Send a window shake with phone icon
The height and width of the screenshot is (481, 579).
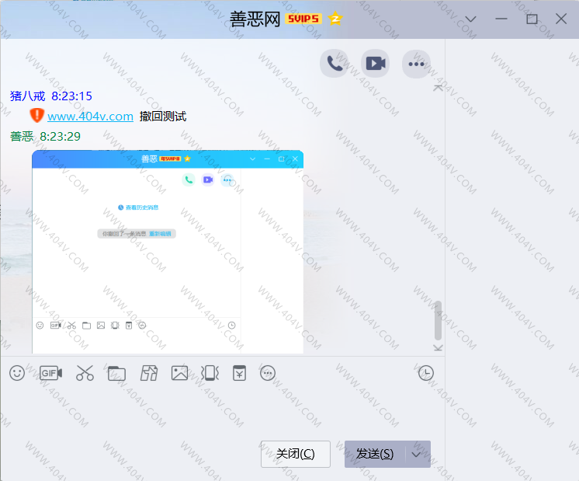click(x=210, y=373)
